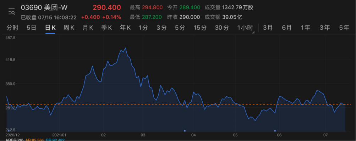
Task: Set chart range to 3月
Action: [x=268, y=28]
